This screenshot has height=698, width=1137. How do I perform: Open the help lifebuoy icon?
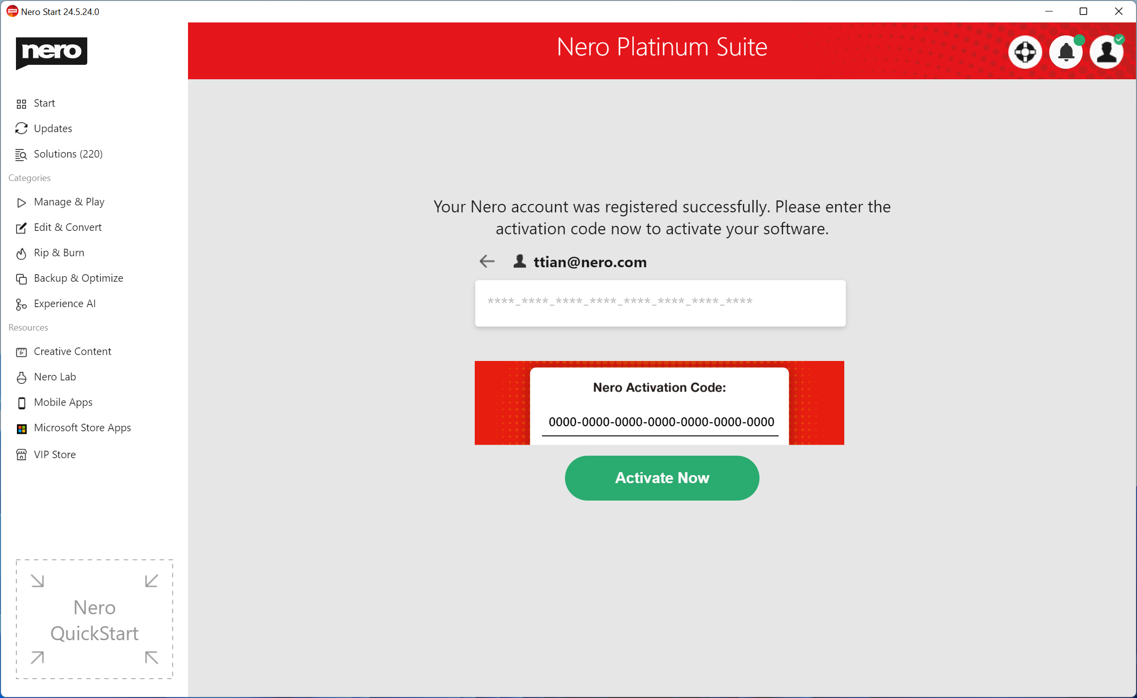(1025, 52)
